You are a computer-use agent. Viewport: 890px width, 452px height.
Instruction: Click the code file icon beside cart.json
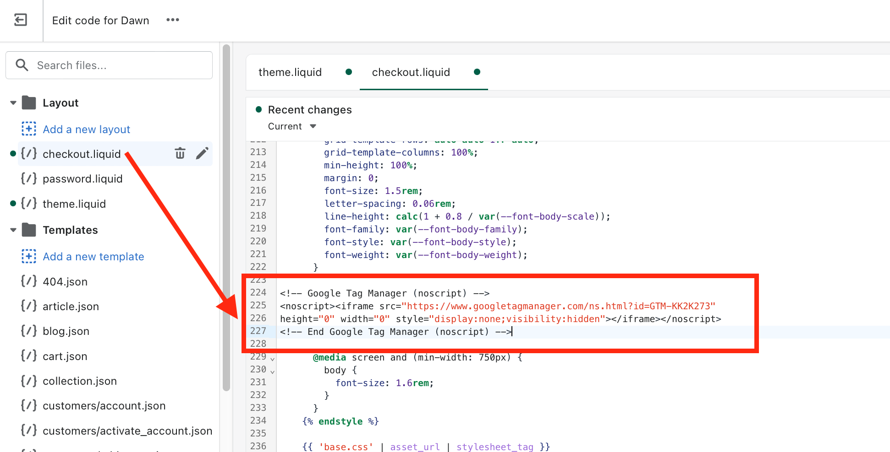[29, 355]
